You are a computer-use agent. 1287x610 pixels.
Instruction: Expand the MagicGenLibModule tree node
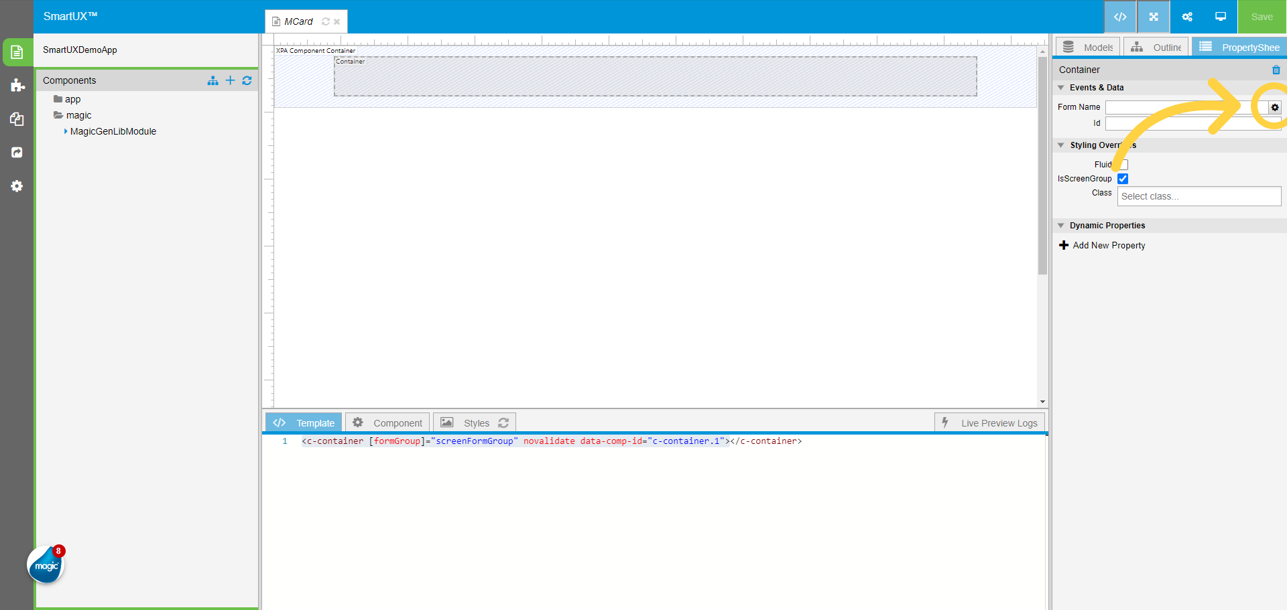coord(66,132)
